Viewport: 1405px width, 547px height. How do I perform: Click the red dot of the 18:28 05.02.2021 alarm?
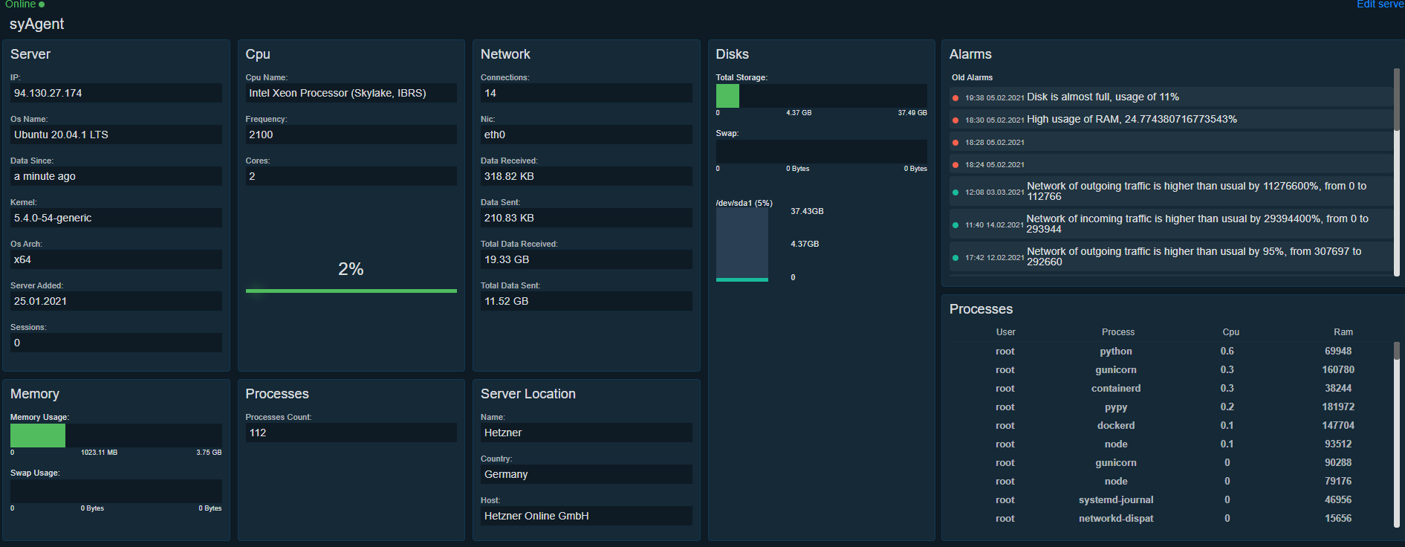[x=955, y=143]
